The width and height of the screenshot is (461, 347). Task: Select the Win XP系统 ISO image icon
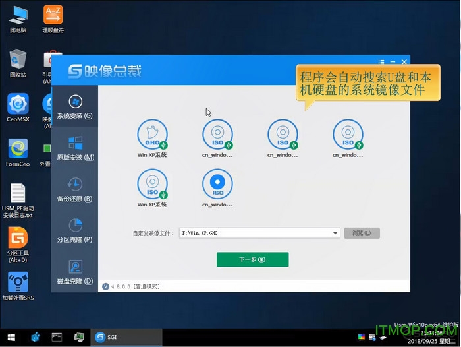[x=152, y=184]
